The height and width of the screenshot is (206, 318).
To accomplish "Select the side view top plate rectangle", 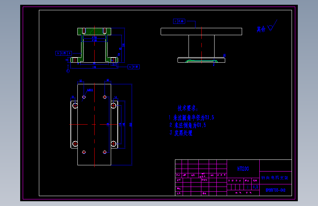I will [x=201, y=32].
